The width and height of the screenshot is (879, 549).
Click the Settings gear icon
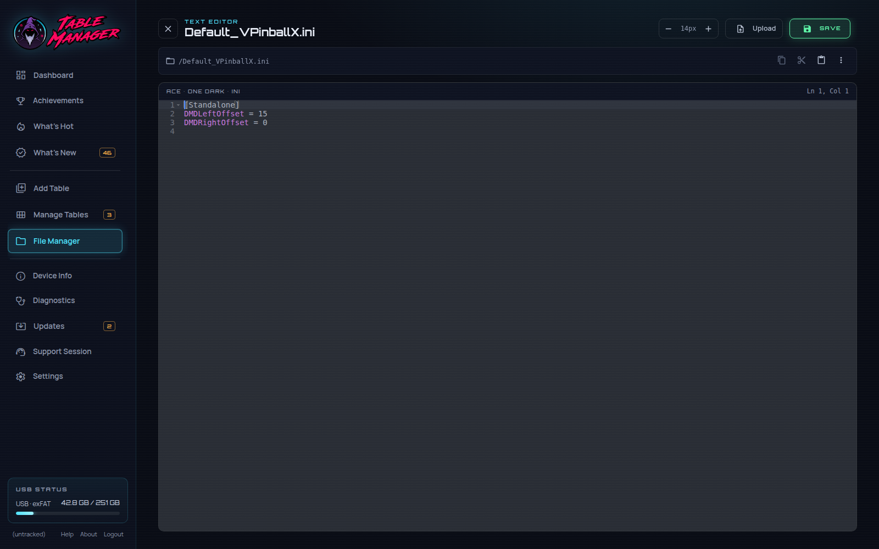point(21,377)
